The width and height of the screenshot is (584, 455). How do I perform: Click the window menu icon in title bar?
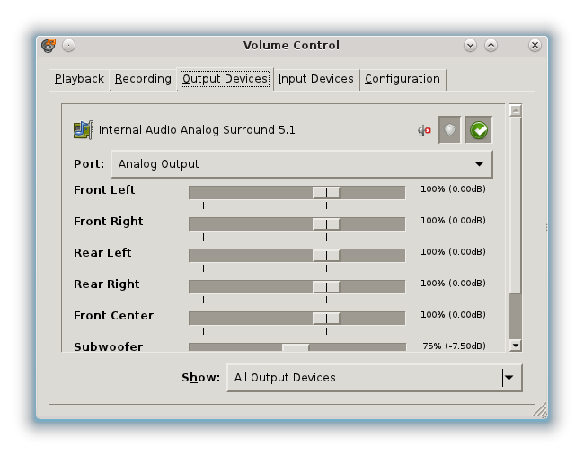tap(49, 45)
